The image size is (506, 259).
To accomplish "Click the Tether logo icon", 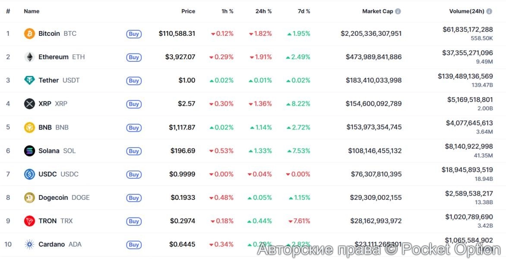I will coord(29,80).
